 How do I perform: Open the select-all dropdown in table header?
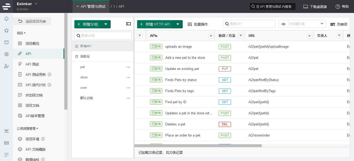coord(140,36)
